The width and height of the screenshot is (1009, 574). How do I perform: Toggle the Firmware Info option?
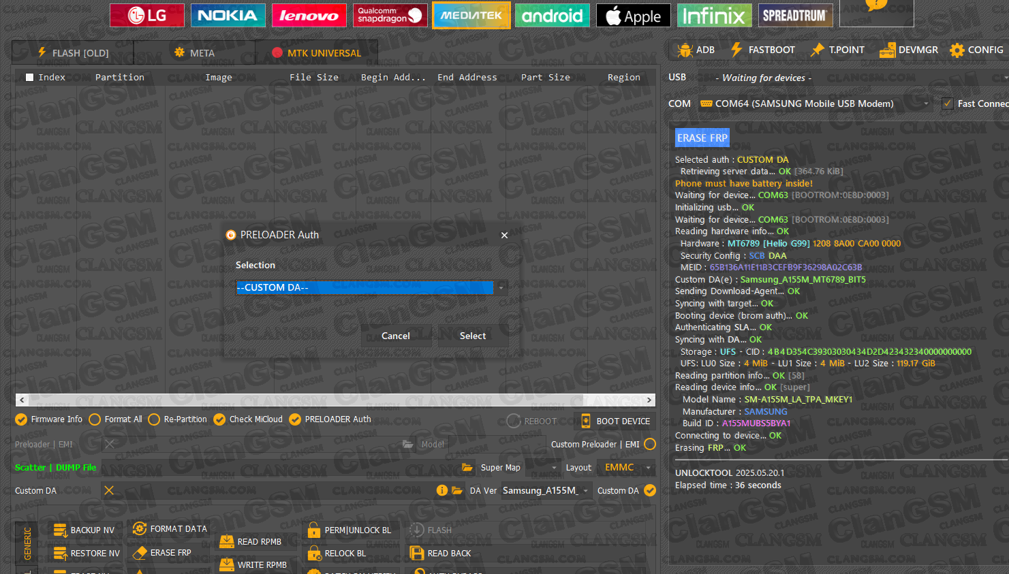pyautogui.click(x=21, y=419)
